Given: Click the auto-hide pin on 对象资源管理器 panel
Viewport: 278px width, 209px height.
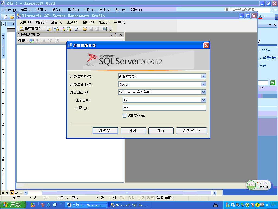Looking at the screenshot, I should point(116,35).
